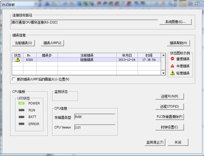Screen dimensions: 204x156
Task: Click the warning icon in error row 6320
Action: point(18,59)
